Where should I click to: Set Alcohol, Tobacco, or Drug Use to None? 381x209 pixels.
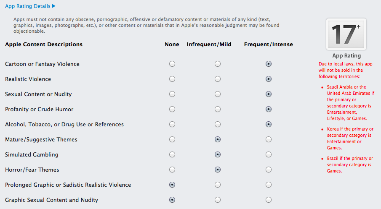172,124
